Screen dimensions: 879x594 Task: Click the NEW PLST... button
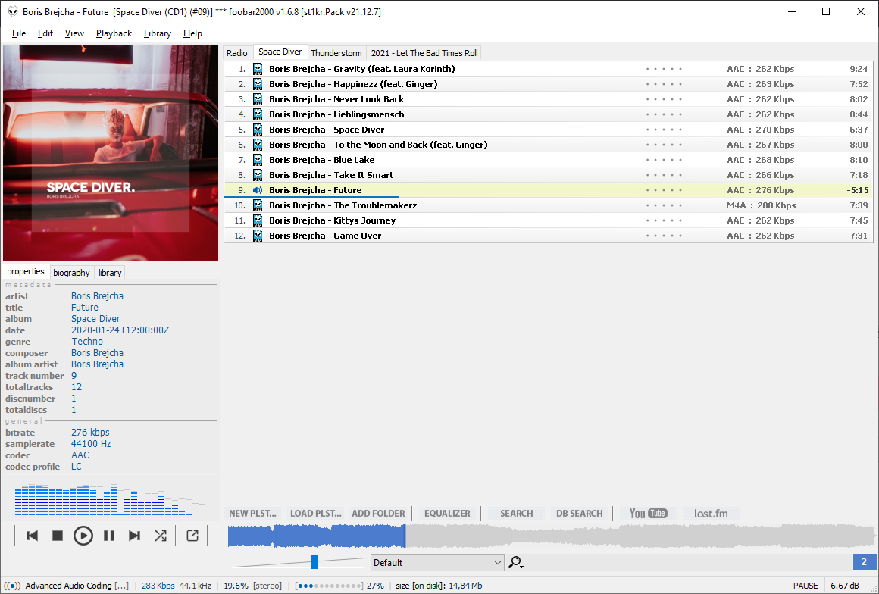point(253,513)
